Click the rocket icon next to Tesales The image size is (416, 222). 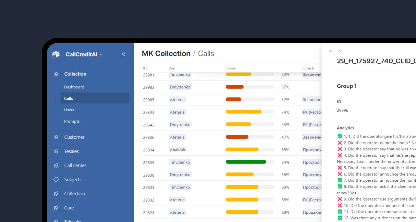[x=56, y=151]
